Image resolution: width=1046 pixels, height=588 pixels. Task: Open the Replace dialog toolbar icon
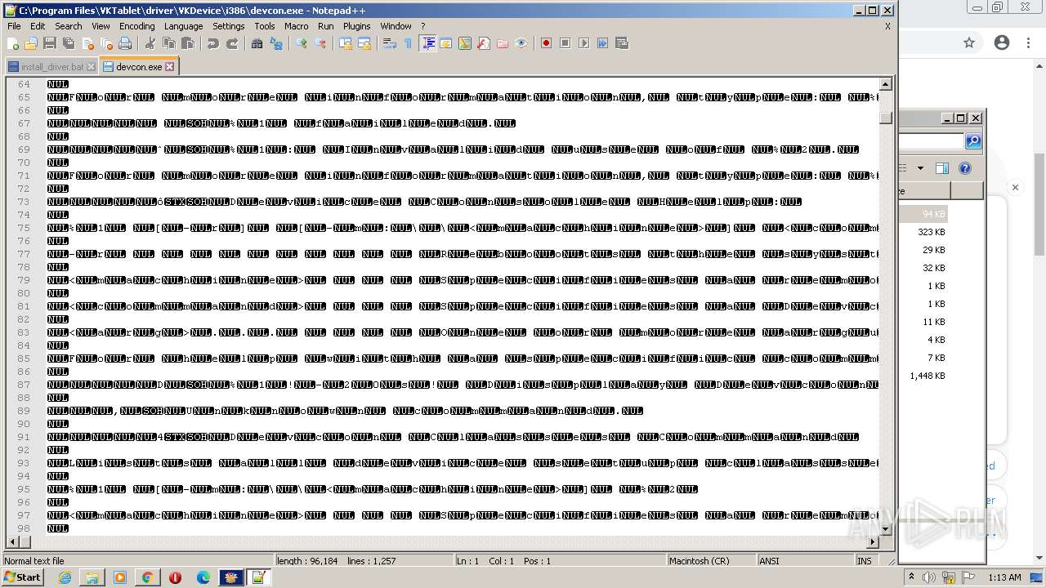pos(276,43)
